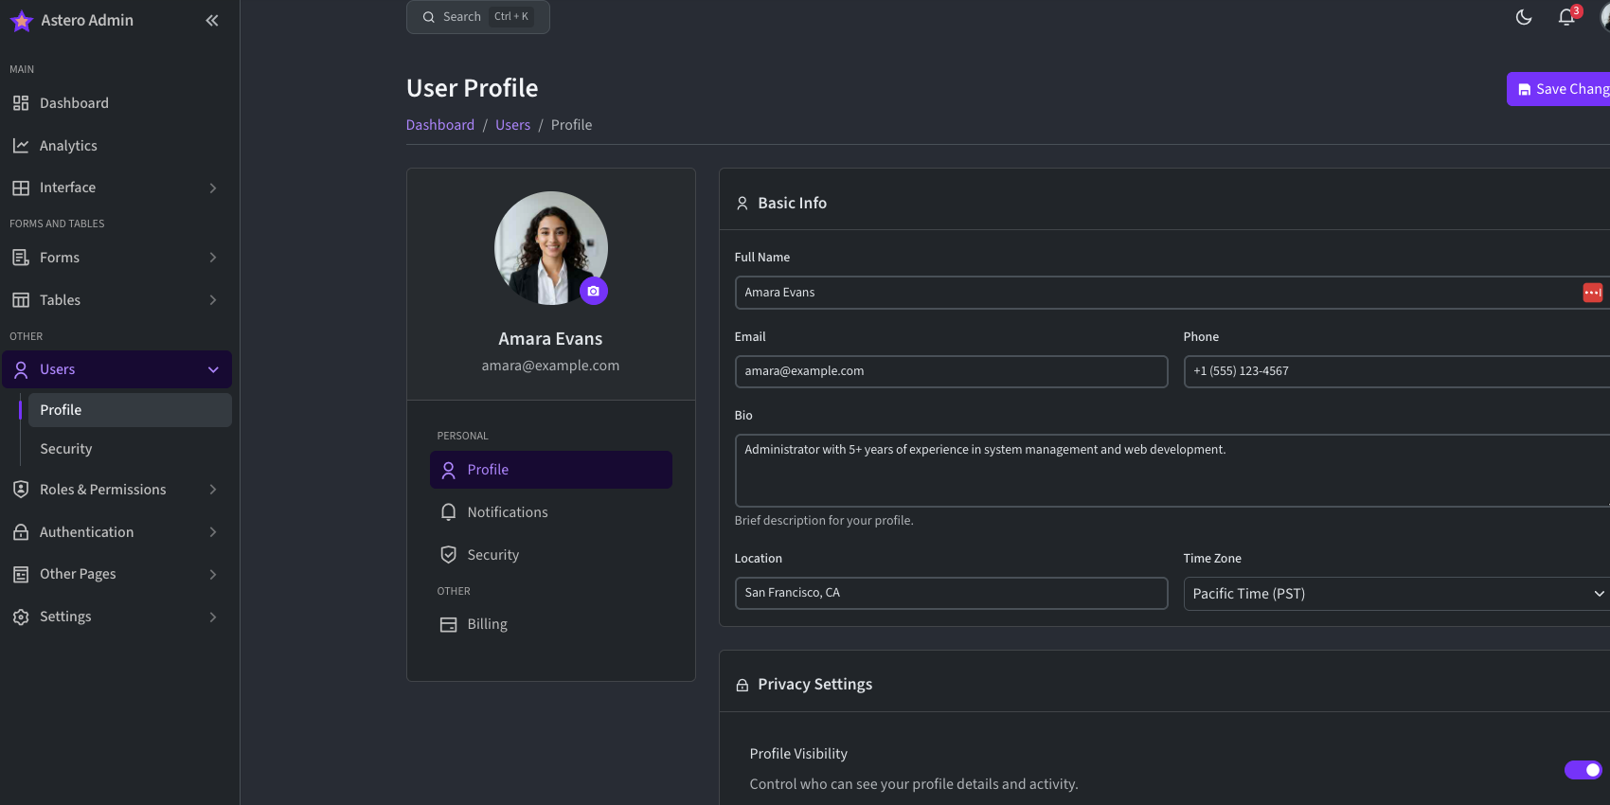
Task: Click the Astero Admin star logo
Action: (x=21, y=21)
